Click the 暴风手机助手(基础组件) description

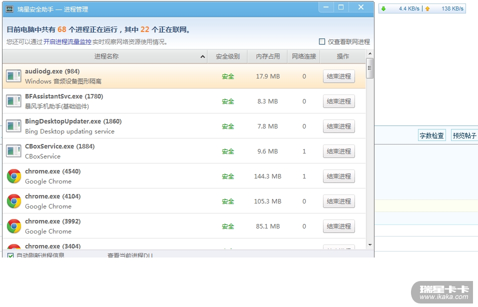coord(57,106)
